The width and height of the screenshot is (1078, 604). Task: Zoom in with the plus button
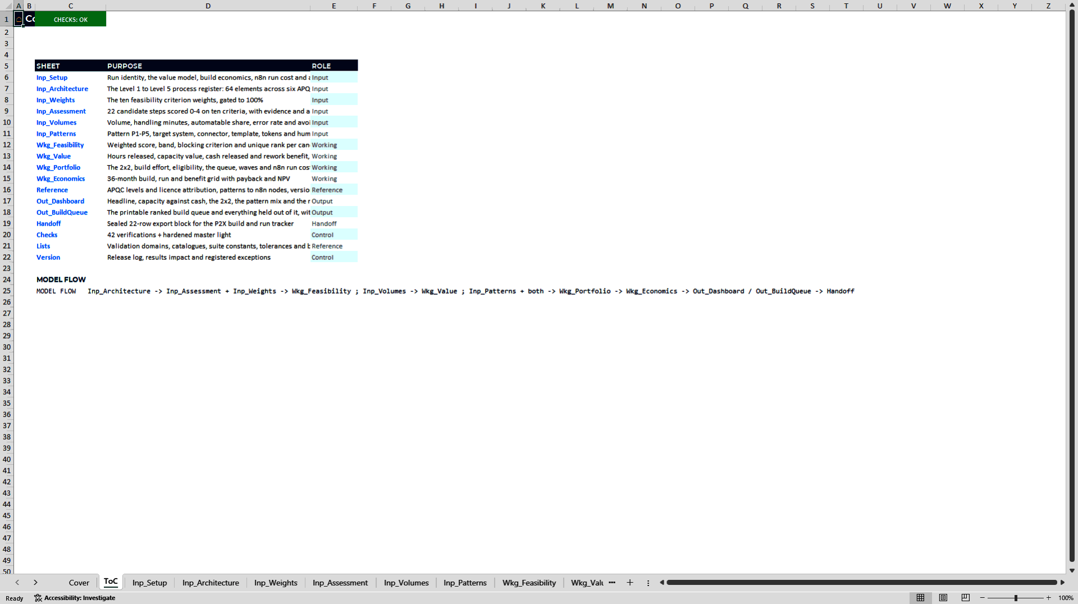[1048, 598]
